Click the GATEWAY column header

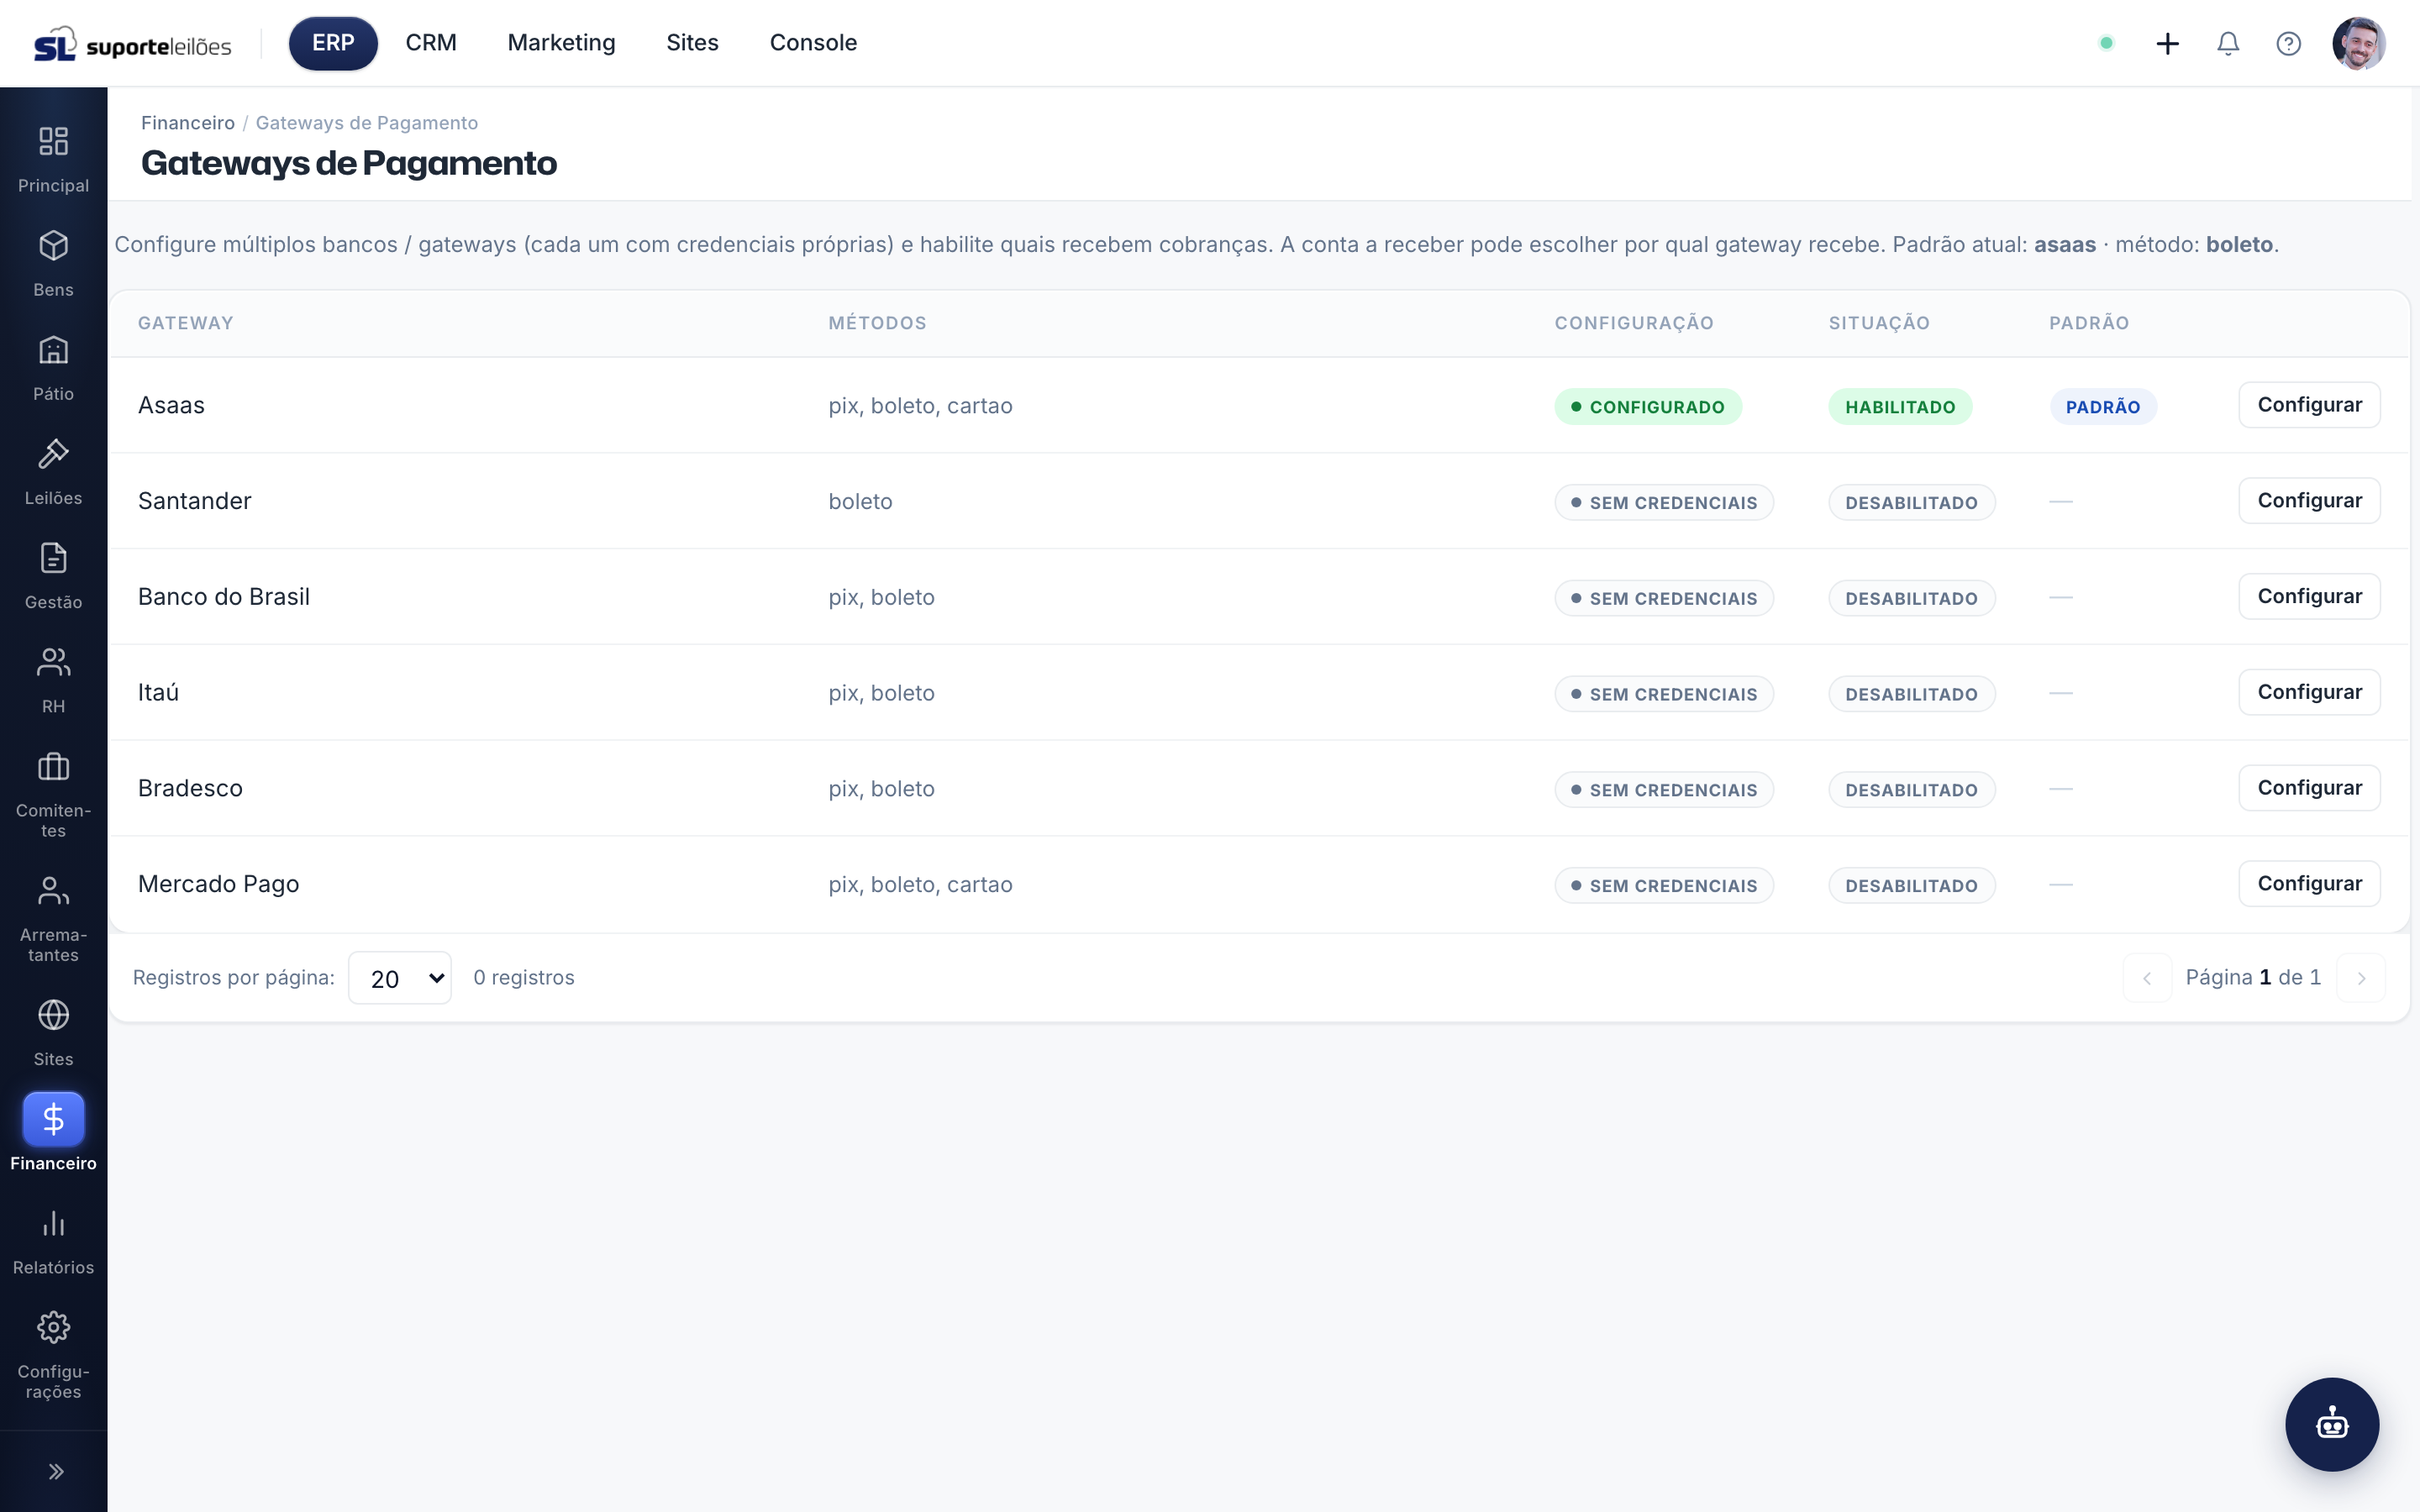[186, 323]
